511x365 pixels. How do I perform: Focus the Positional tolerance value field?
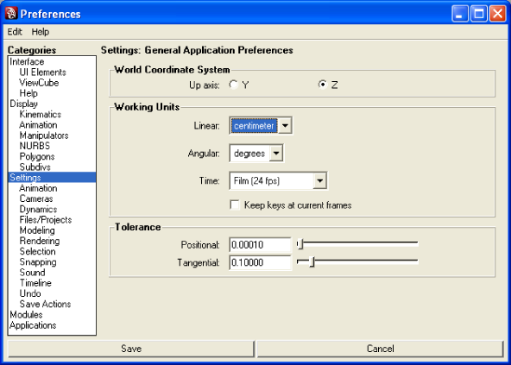tap(260, 245)
